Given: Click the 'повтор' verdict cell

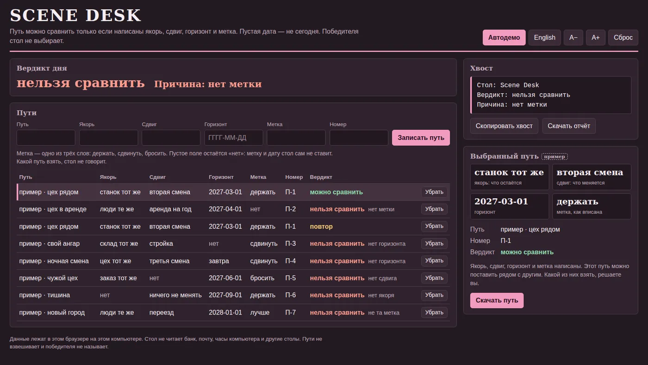Looking at the screenshot, I should 321,227.
